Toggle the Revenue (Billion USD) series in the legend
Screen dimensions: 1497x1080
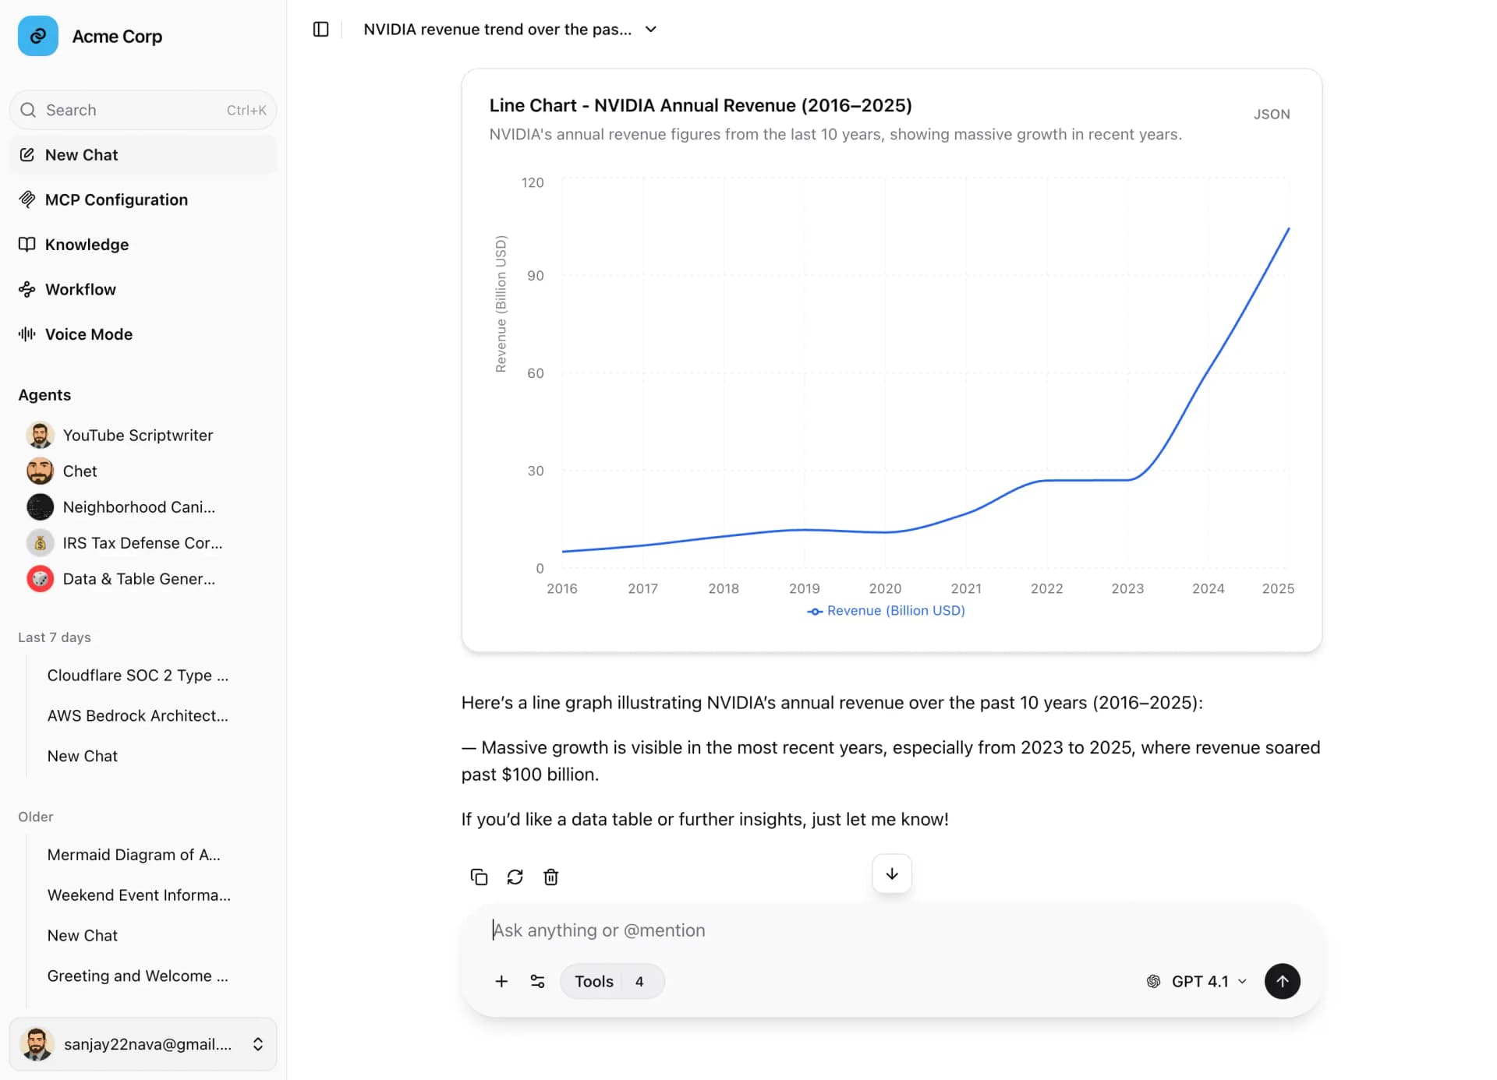(886, 610)
